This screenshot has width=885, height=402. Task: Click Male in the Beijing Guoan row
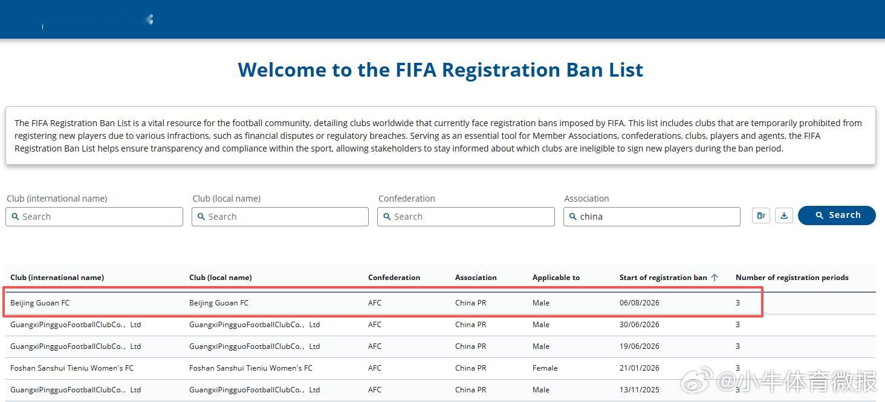(541, 303)
